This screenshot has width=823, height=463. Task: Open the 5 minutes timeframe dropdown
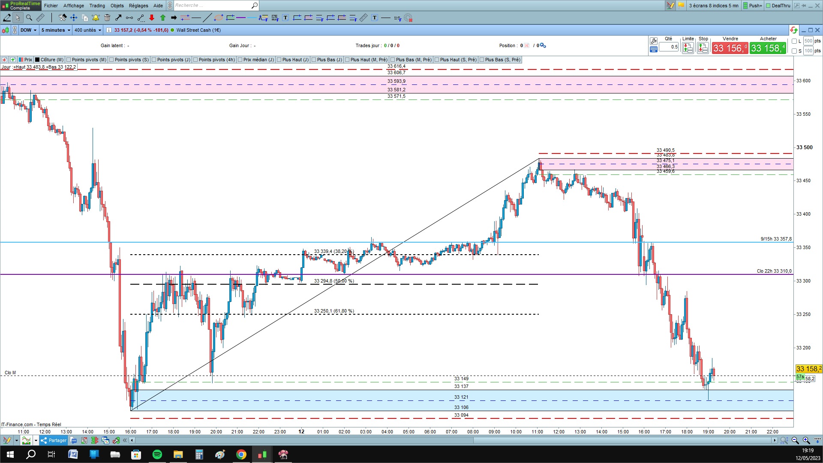tap(56, 30)
